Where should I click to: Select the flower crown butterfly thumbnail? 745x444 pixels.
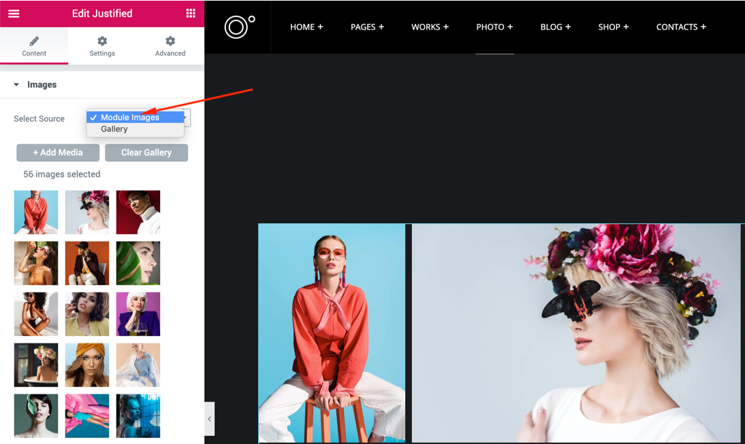tap(87, 212)
